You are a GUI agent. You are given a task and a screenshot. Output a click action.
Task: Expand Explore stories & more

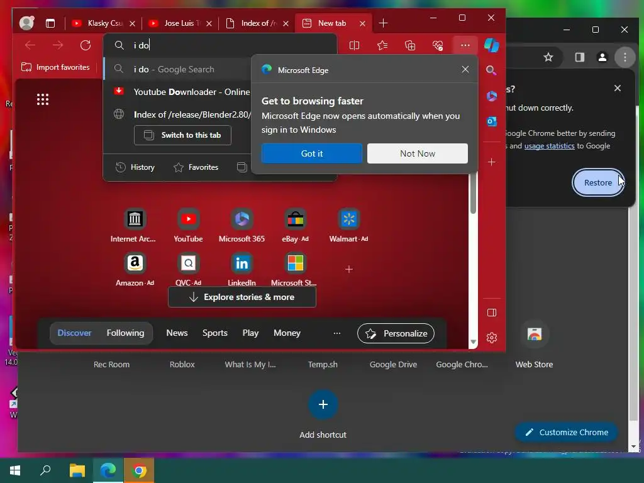pos(242,297)
